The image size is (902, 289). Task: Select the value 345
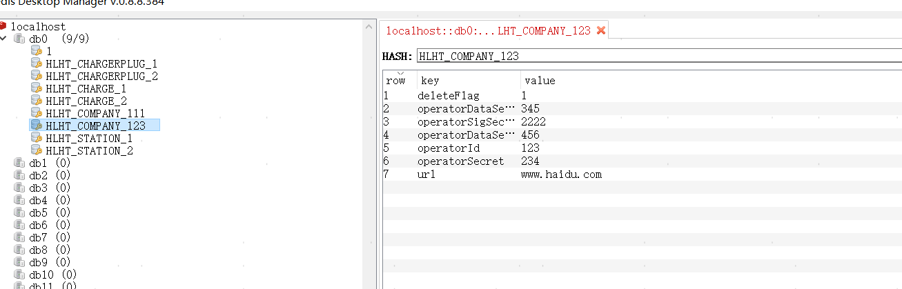point(530,108)
